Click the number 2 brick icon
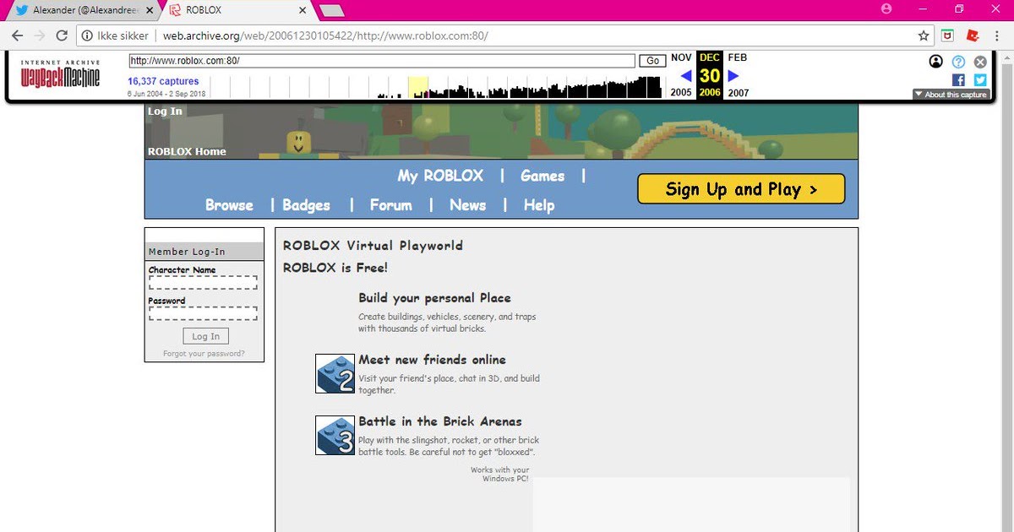 pos(335,373)
